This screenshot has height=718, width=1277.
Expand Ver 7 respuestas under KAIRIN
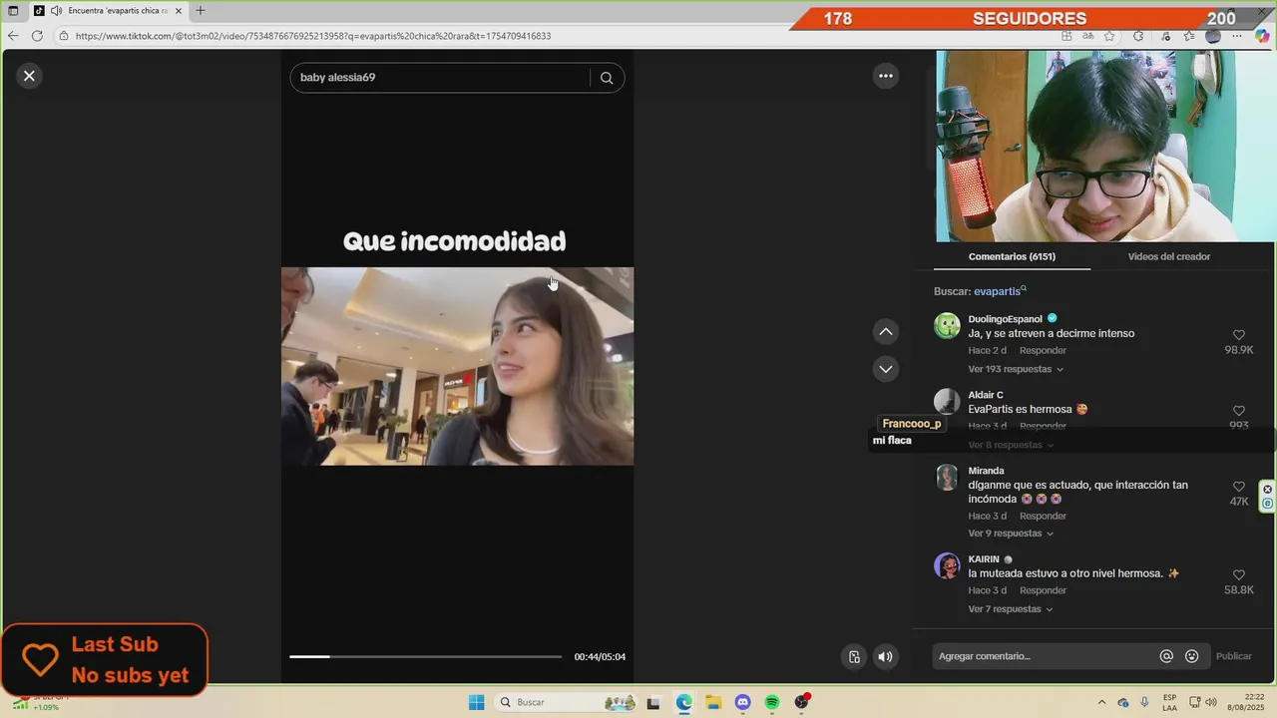click(x=1011, y=609)
